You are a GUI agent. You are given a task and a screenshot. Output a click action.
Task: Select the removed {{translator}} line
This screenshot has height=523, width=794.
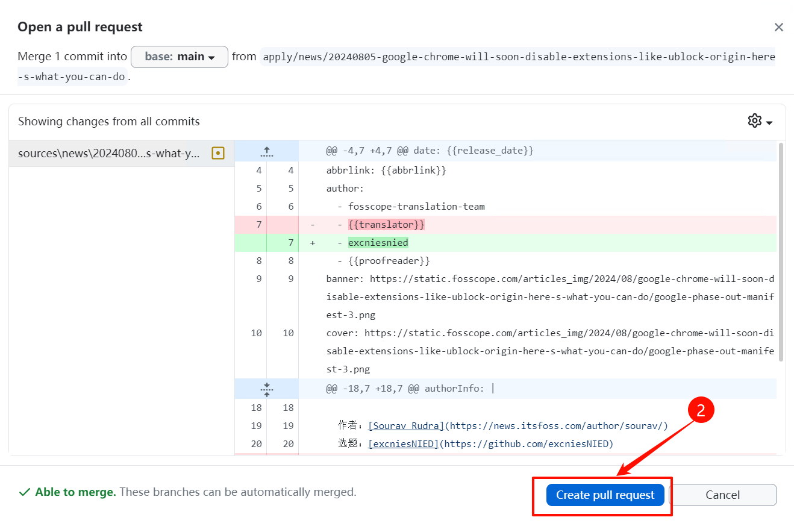tap(505, 225)
